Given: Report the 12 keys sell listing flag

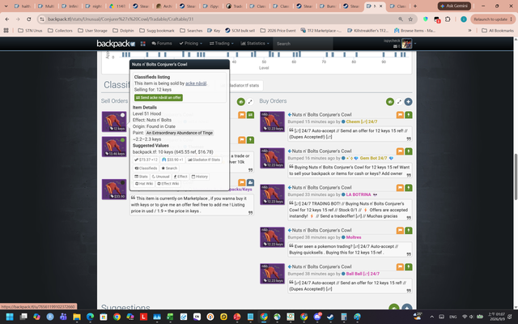Looking at the screenshot, I should [x=242, y=115].
